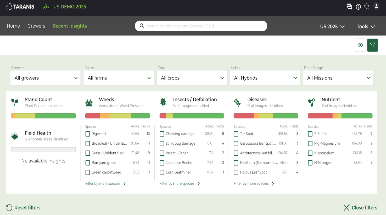Expand the All growers dropdown
The image size is (386, 215).
[x=46, y=78]
